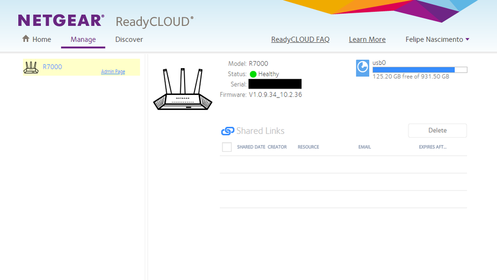The image size is (497, 280).
Task: Click the usb0 drive label
Action: click(379, 63)
